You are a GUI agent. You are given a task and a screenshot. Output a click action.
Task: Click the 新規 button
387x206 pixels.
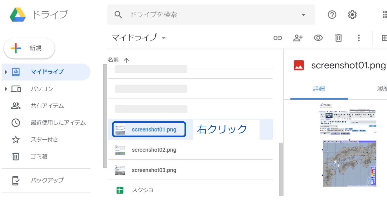29,48
